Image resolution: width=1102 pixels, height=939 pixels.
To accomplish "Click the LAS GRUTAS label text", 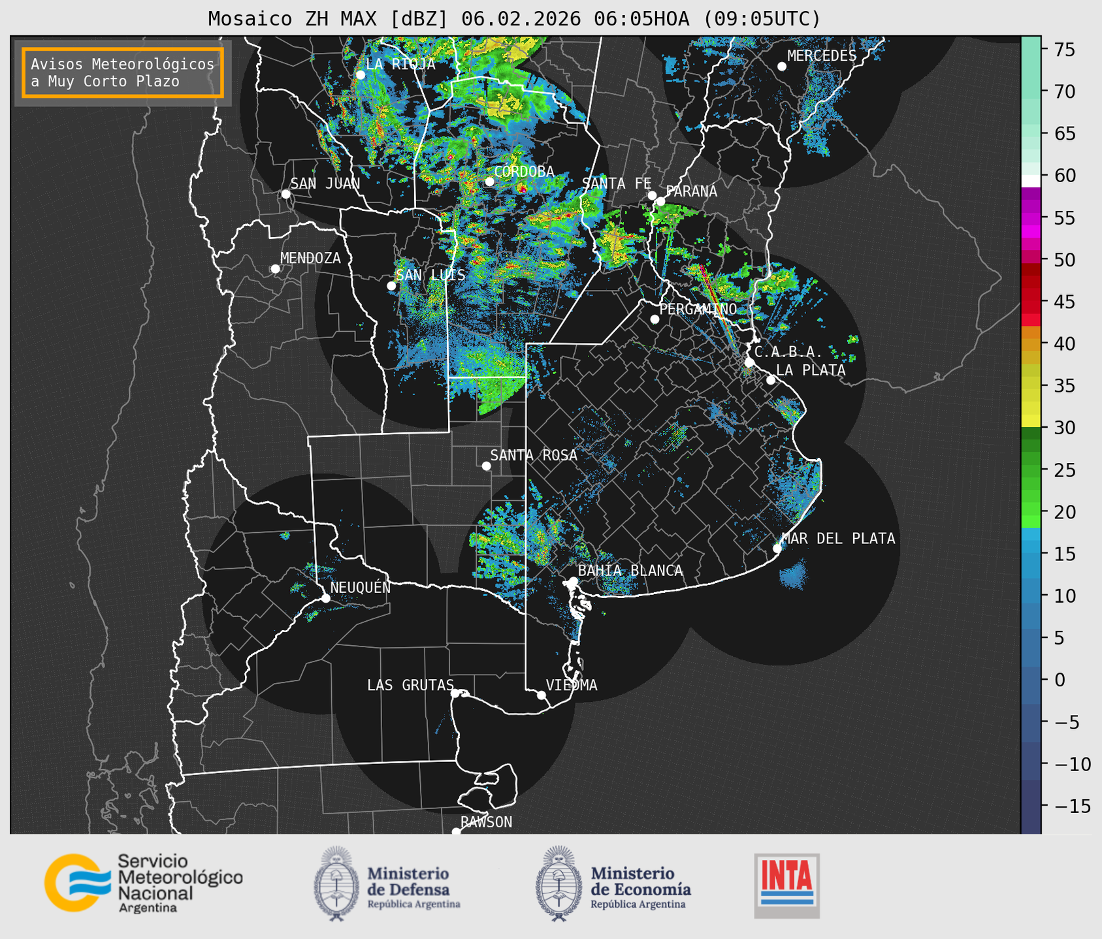I will click(x=410, y=685).
